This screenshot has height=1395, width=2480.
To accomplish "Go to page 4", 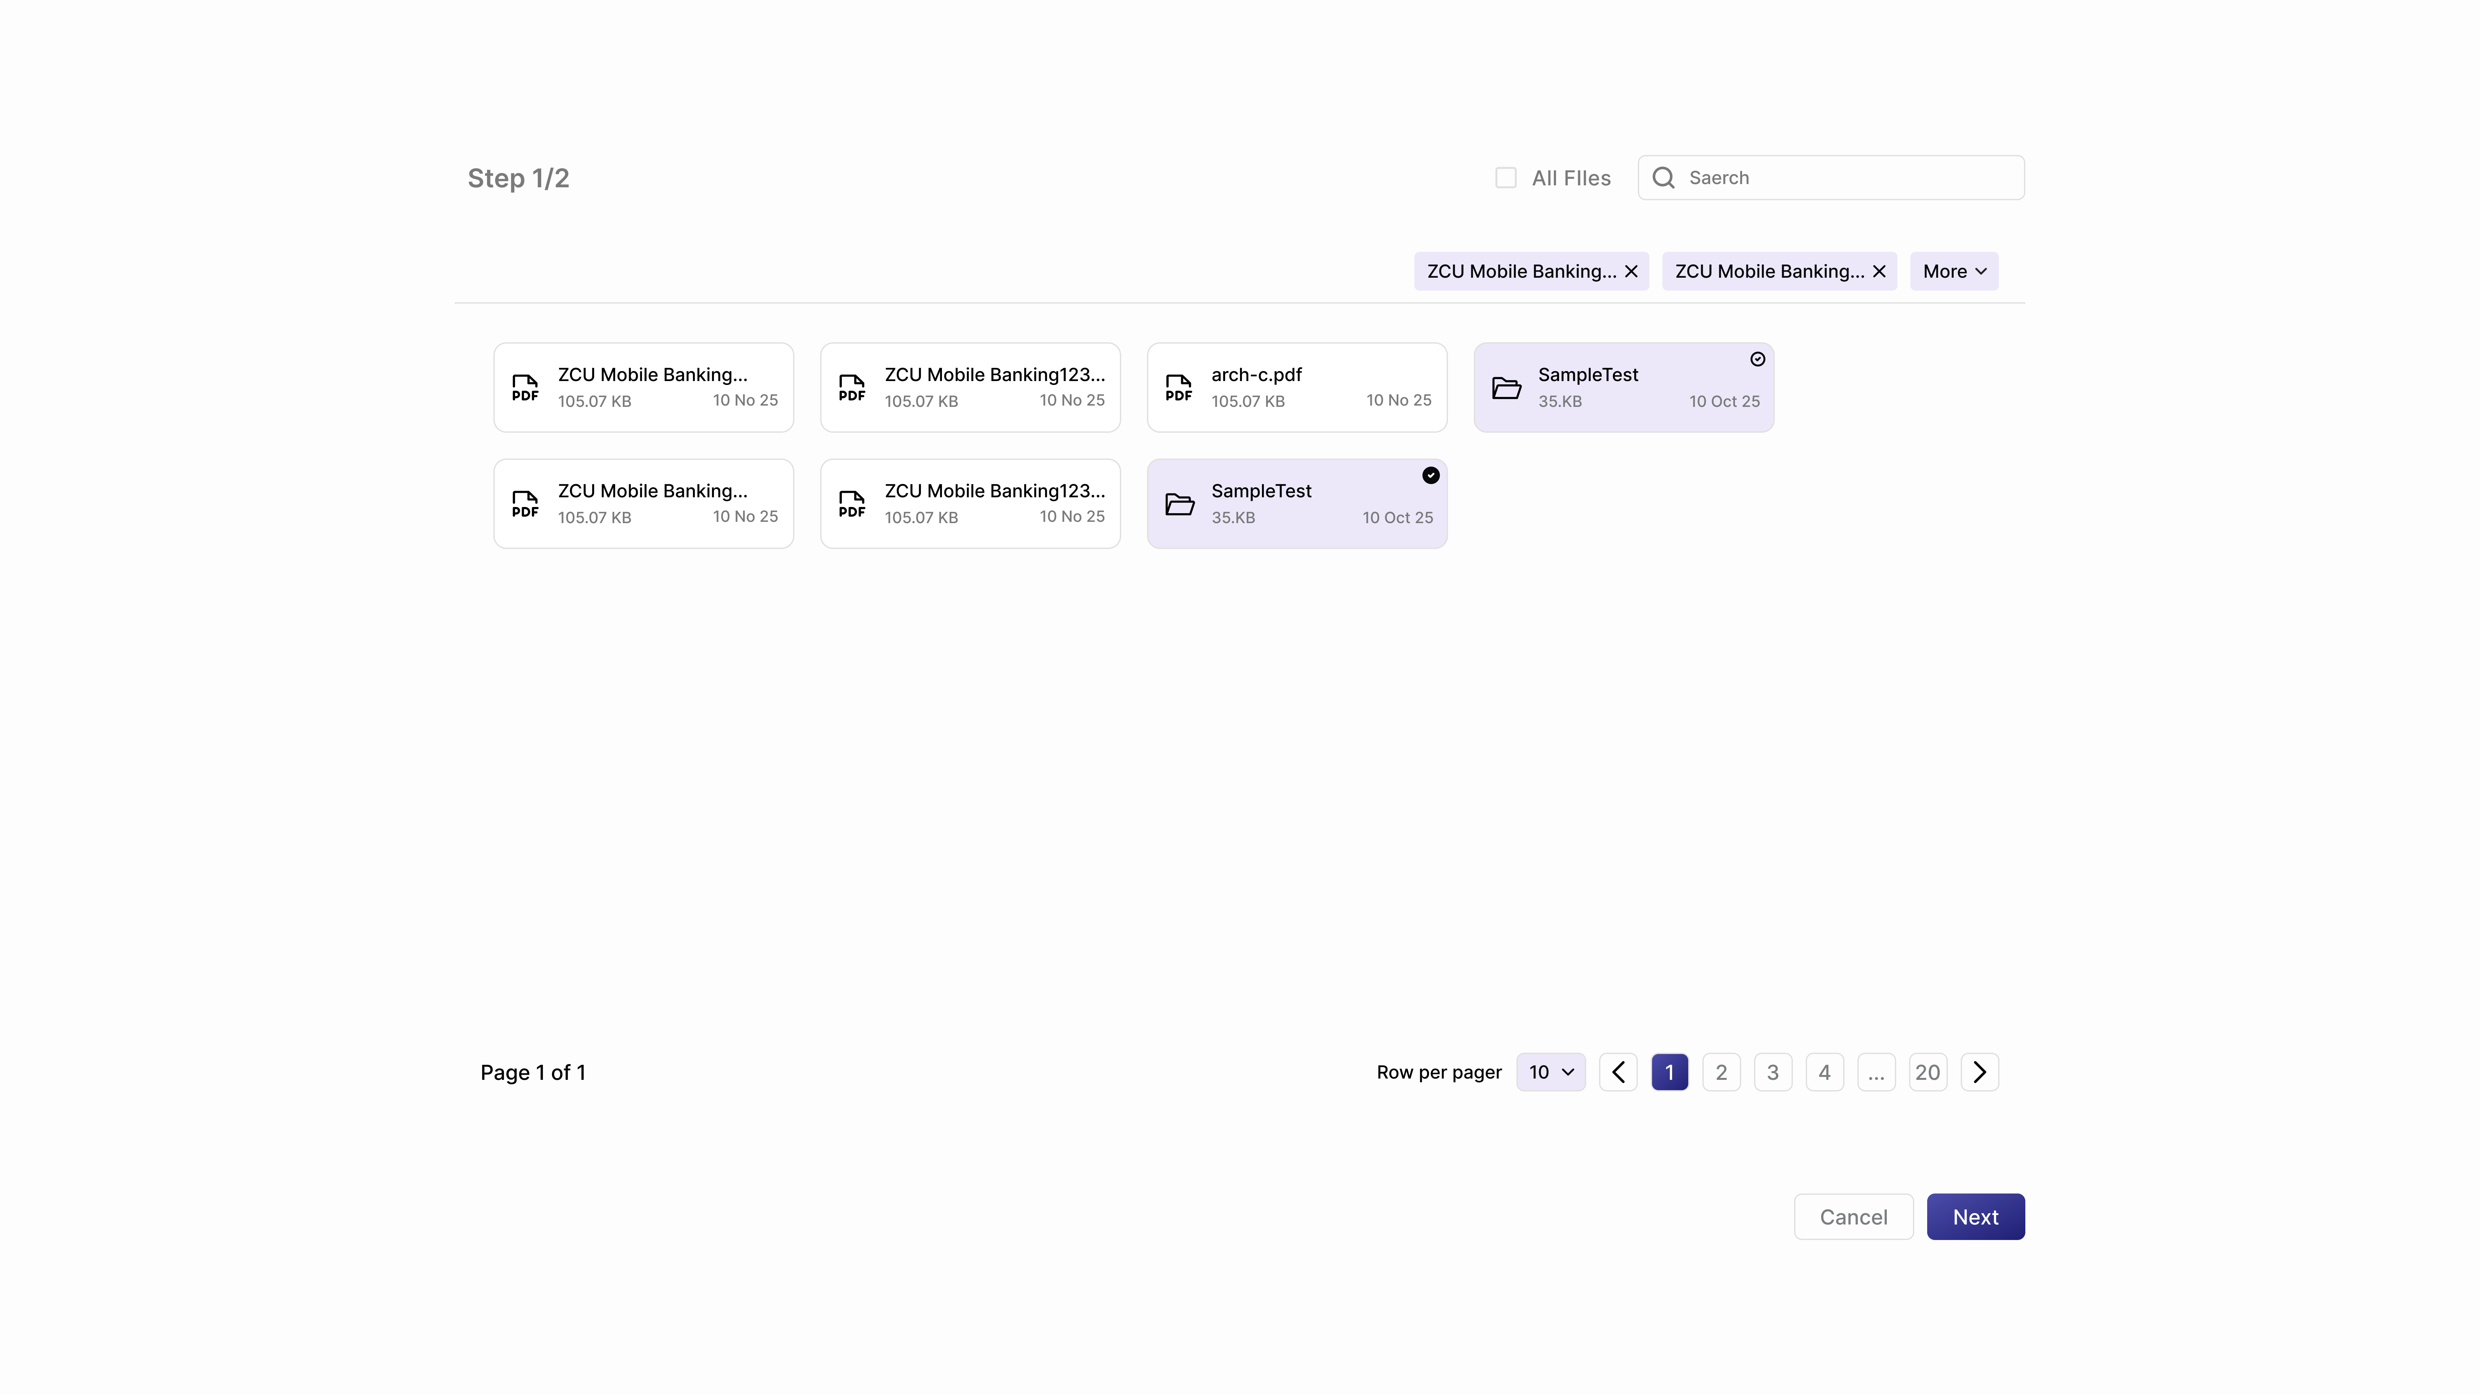I will [x=1824, y=1072].
